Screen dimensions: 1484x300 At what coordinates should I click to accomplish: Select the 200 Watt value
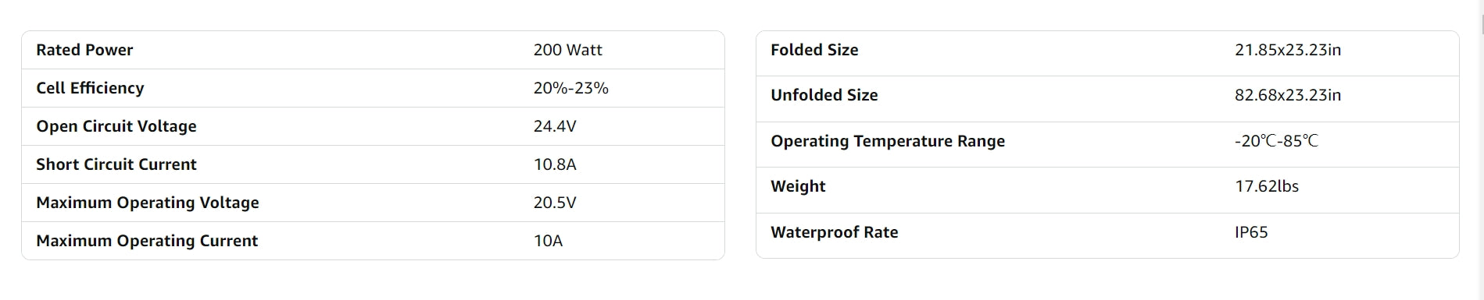[x=567, y=50]
